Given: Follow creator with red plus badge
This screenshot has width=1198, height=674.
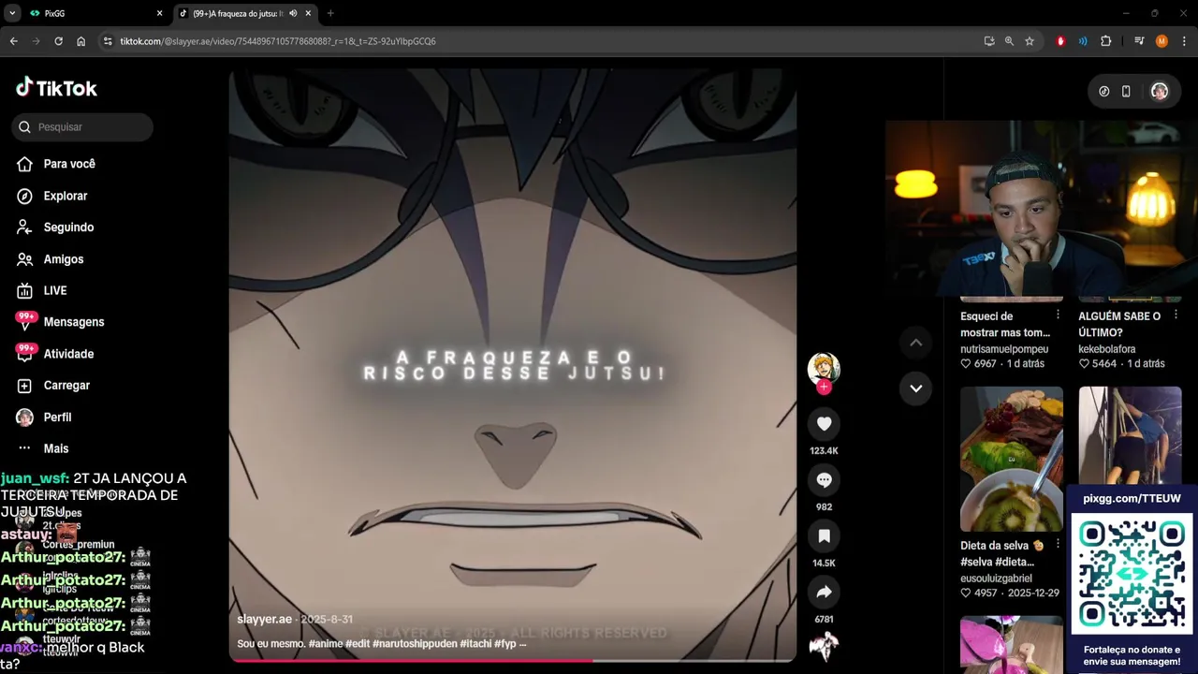Looking at the screenshot, I should 824,387.
